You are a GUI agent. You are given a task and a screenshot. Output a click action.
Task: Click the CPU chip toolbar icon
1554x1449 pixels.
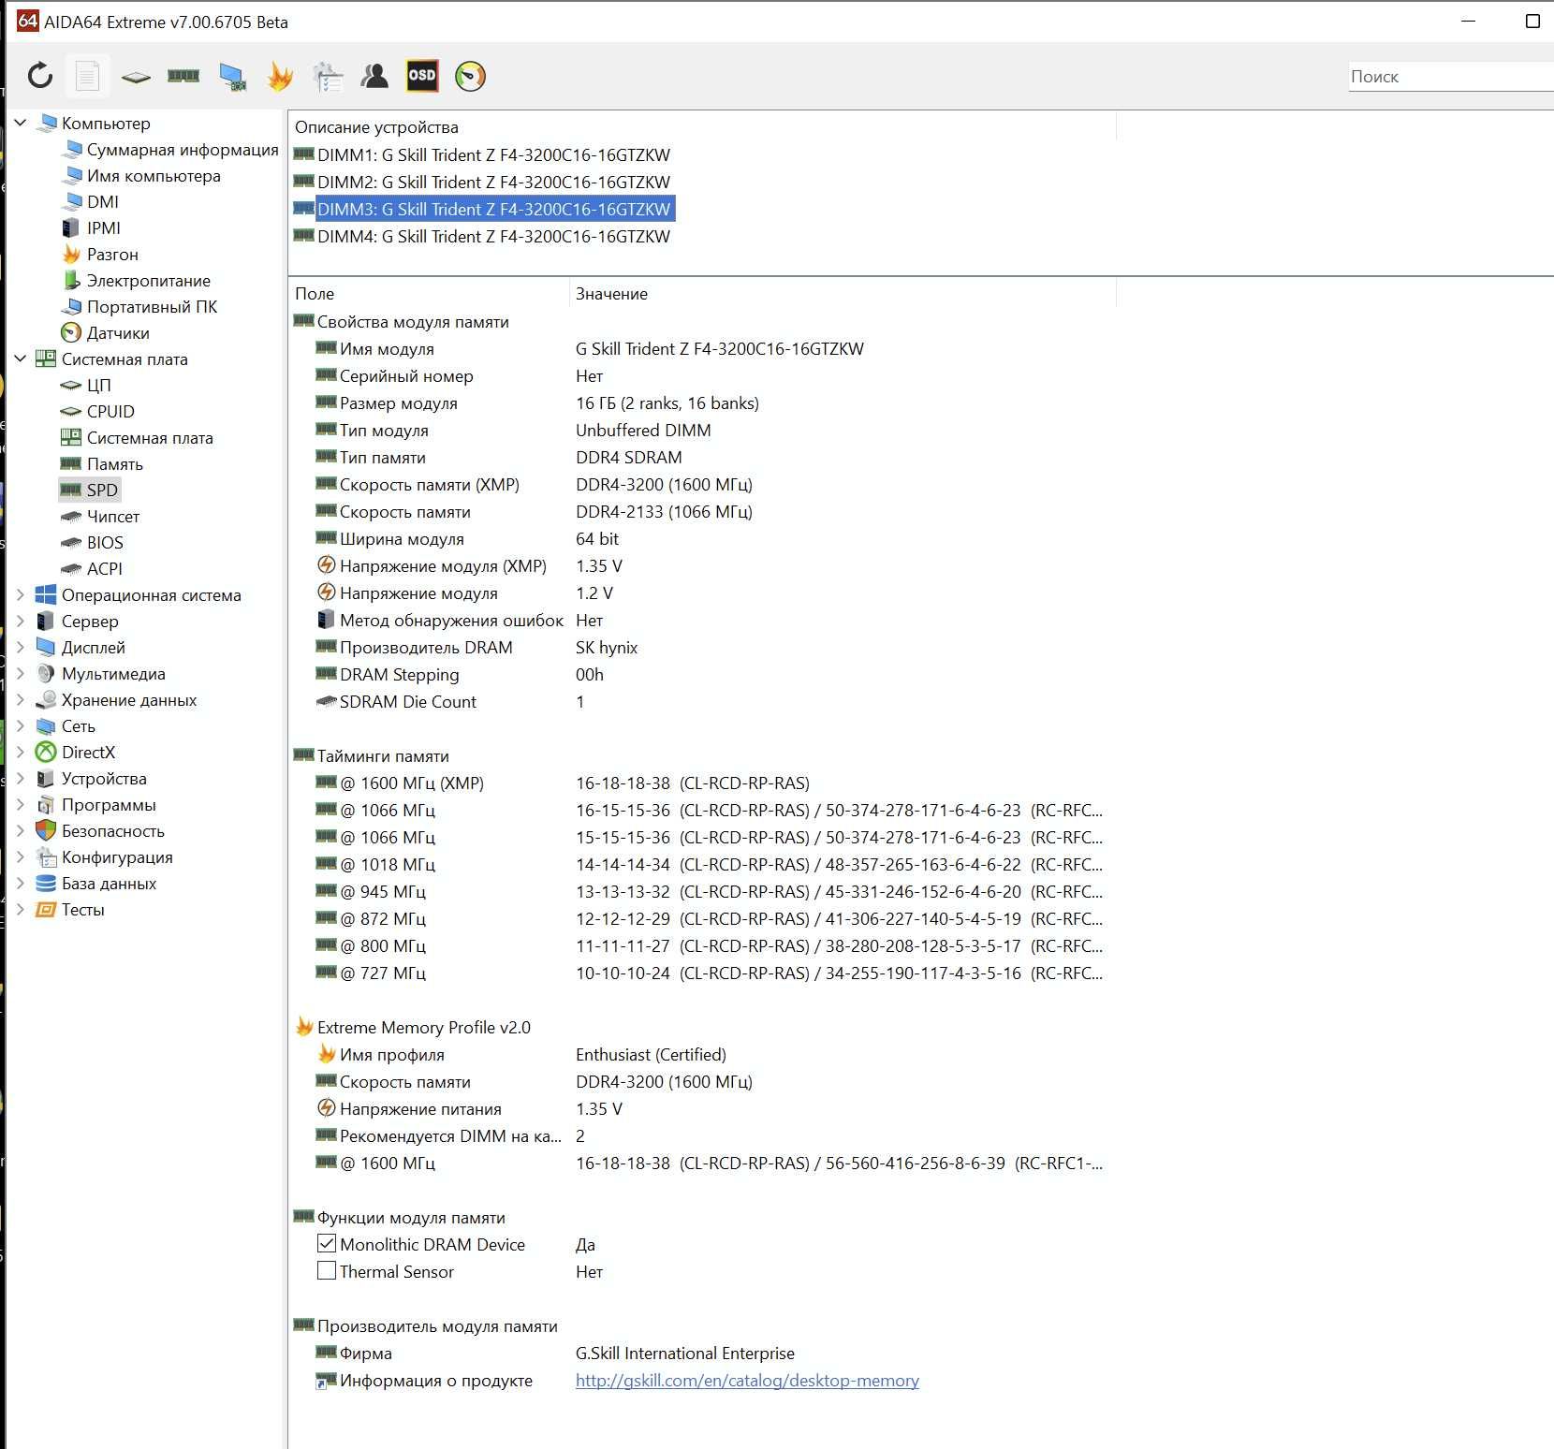(136, 77)
